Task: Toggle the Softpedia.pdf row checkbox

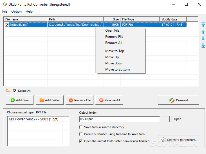Action: (6, 25)
